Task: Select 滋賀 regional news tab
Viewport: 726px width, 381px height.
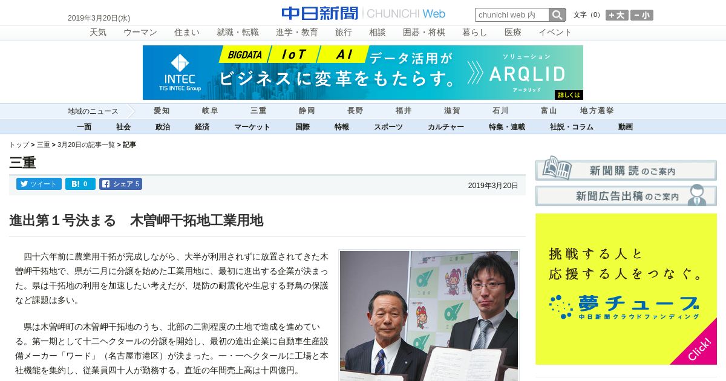Action: click(452, 111)
